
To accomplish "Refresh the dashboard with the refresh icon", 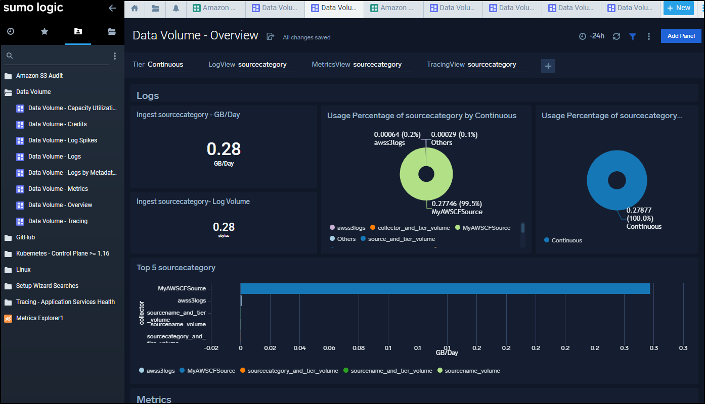I will [616, 36].
